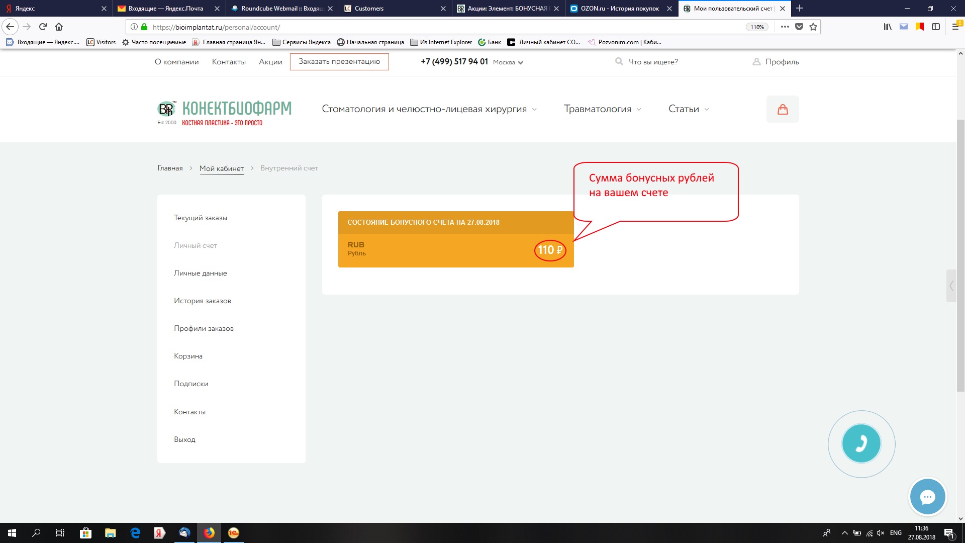Bookmark page with star icon
Viewport: 965px width, 543px height.
tap(813, 27)
